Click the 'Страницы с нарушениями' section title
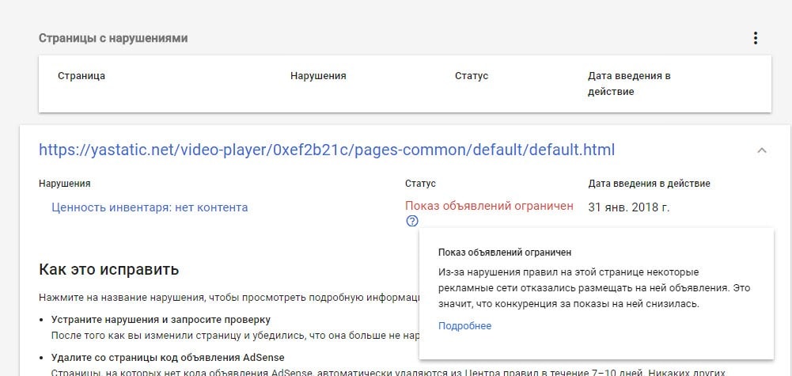The image size is (792, 376). 113,38
